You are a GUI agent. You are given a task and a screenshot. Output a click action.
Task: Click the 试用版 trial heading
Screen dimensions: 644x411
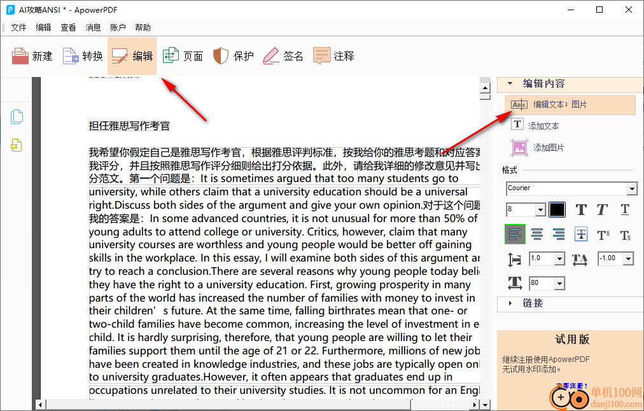571,340
